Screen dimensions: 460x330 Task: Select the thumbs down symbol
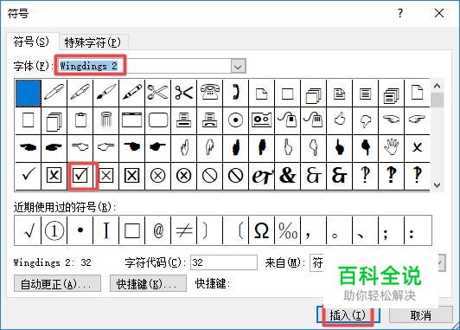click(365, 120)
